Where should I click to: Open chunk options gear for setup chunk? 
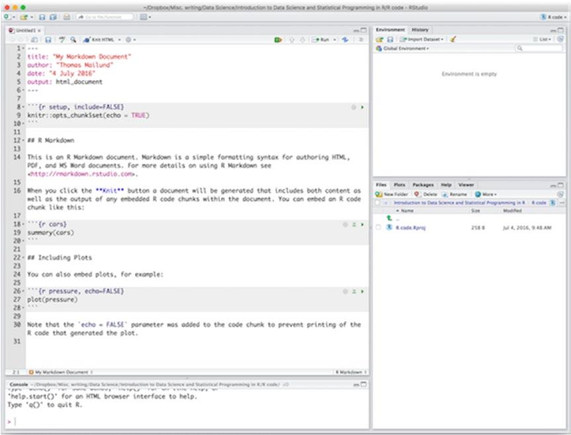click(x=353, y=107)
